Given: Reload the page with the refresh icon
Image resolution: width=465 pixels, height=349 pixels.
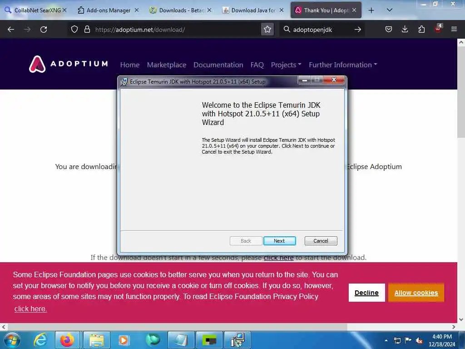Looking at the screenshot, I should (x=44, y=30).
